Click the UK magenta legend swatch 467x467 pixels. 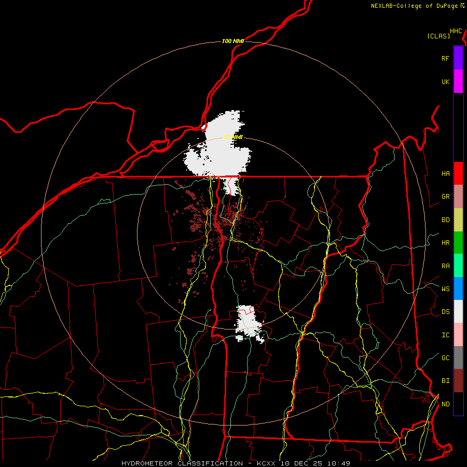(458, 81)
